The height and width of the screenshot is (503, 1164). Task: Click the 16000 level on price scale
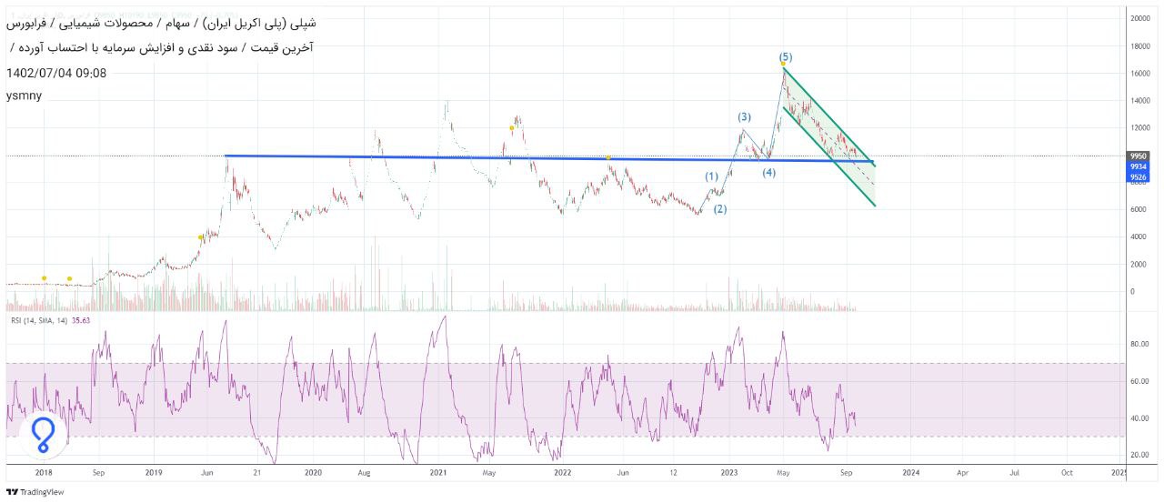coord(1139,73)
